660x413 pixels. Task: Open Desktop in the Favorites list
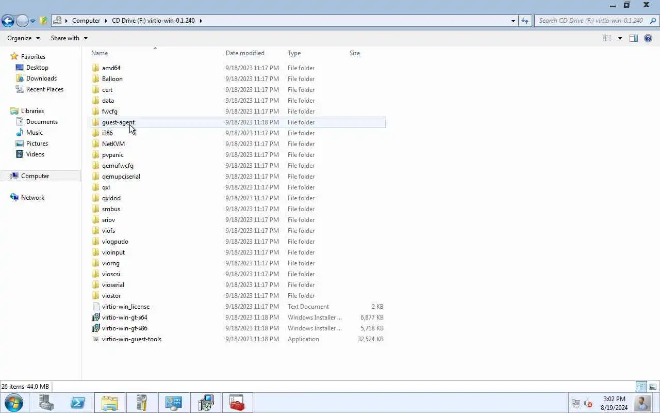(37, 68)
